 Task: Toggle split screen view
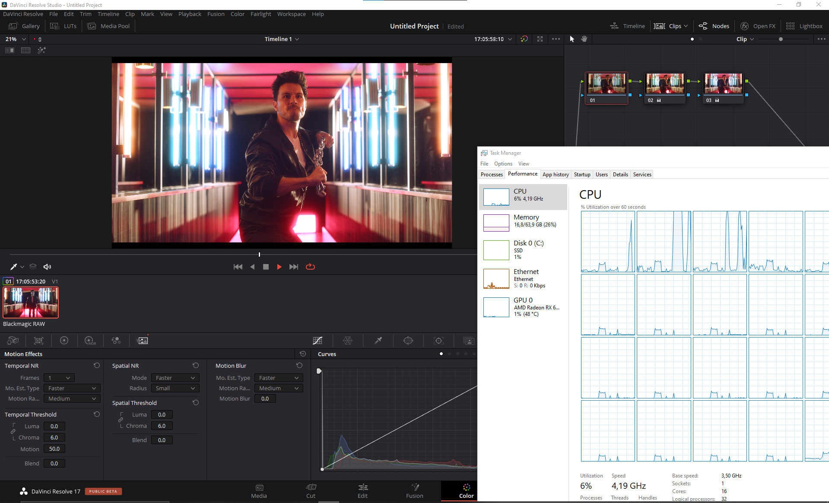coord(26,50)
